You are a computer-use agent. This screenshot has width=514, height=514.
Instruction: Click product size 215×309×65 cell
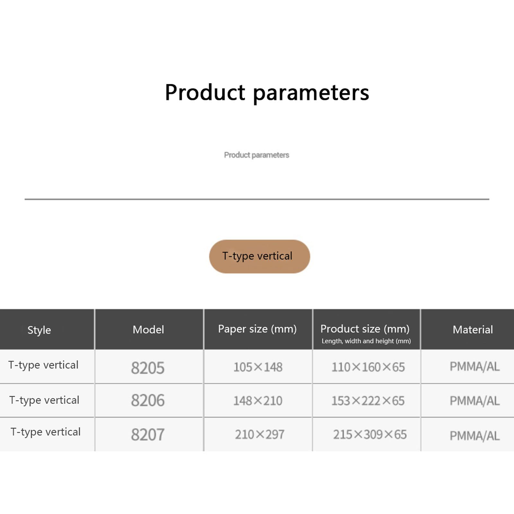[367, 434]
